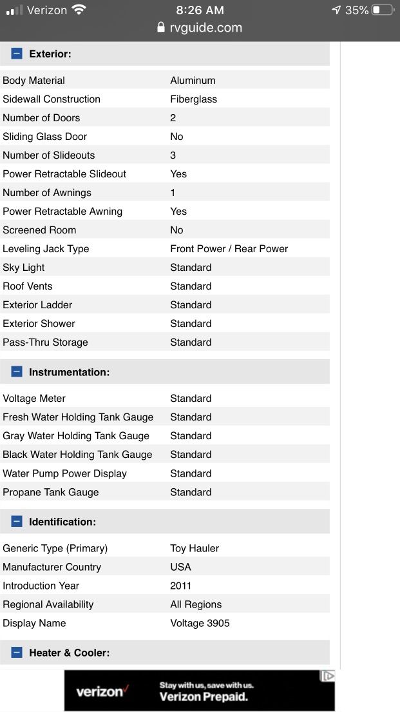Collapse the Exterior section minus icon
This screenshot has width=400, height=712.
pos(17,54)
